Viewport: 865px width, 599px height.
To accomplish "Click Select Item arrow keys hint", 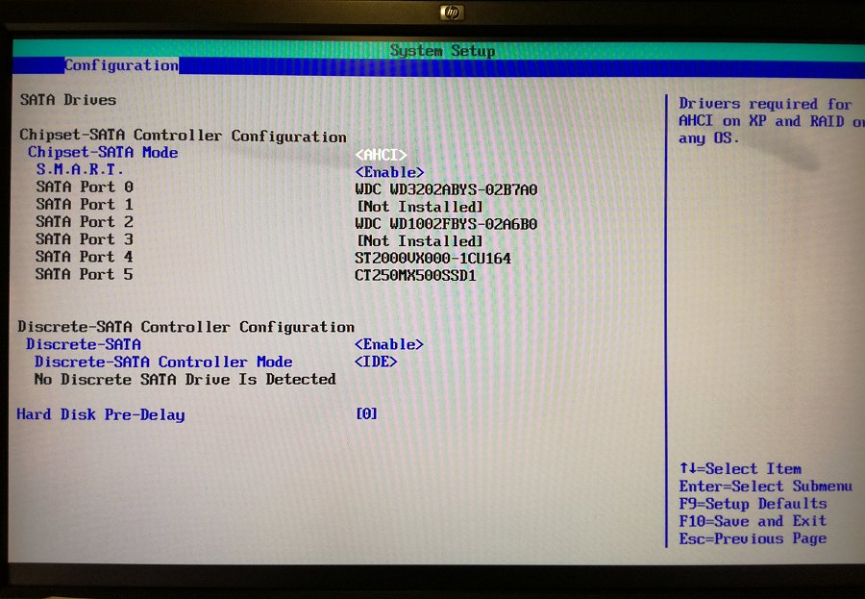I will pyautogui.click(x=740, y=469).
